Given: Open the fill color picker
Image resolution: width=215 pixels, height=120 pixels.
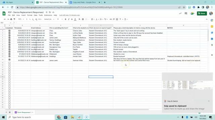Looking at the screenshot, I should [79, 19].
